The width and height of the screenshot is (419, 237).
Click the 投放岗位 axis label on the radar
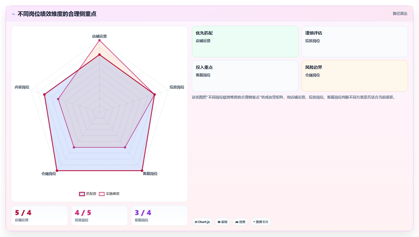click(177, 87)
